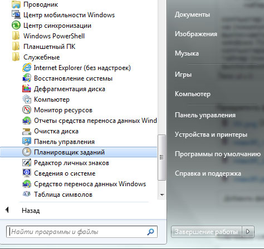Viewport: 264px width, 249px height.
Task: Open Справка и поддержка
Action: coord(208,173)
